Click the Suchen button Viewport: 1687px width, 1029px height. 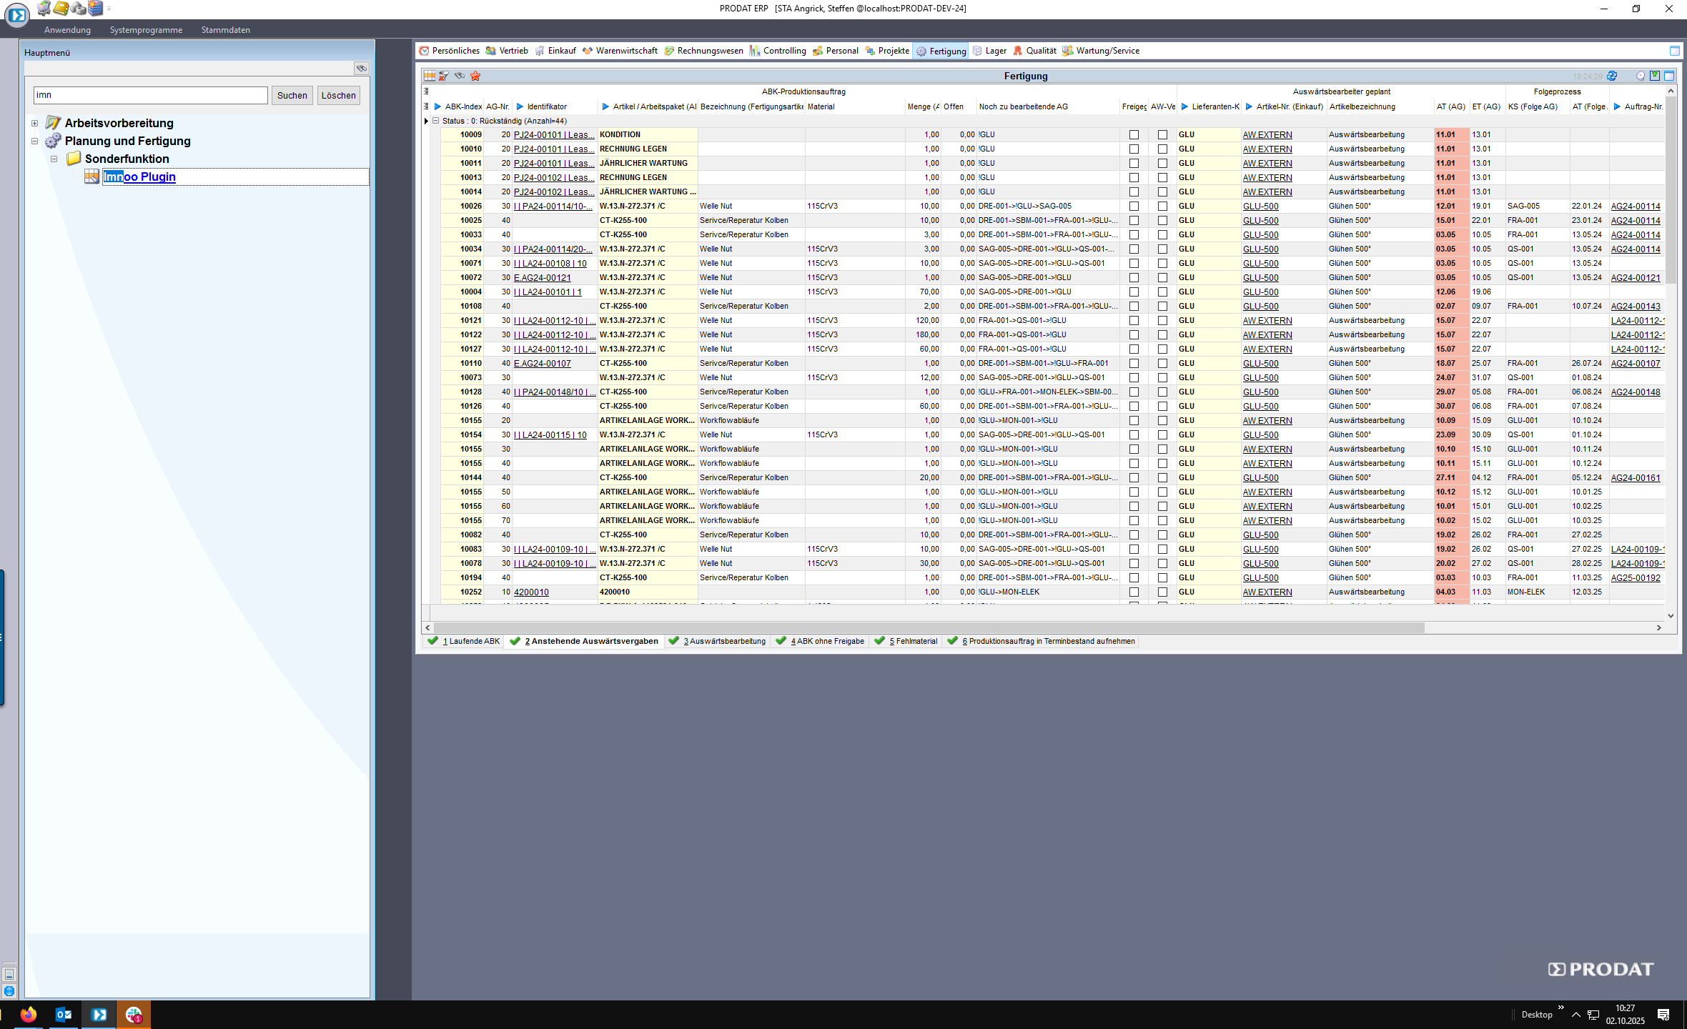click(x=292, y=95)
